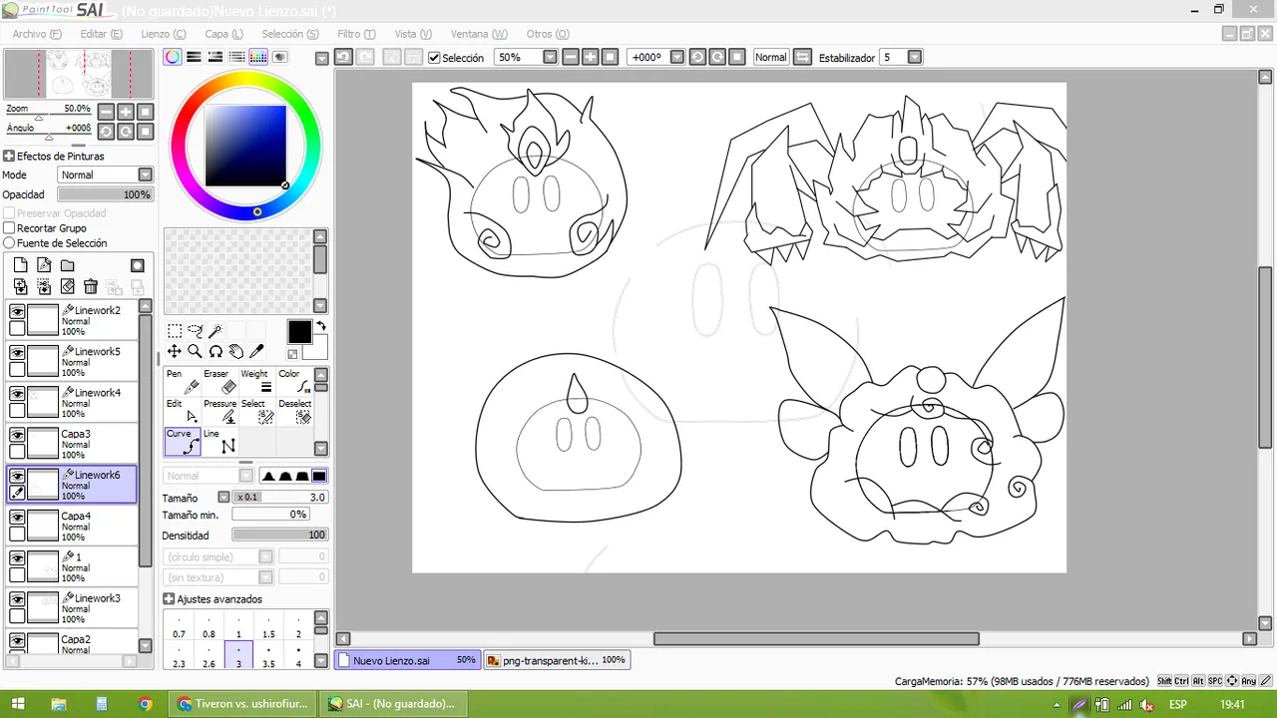Create a new layer folder
Image resolution: width=1277 pixels, height=718 pixels.
67,265
